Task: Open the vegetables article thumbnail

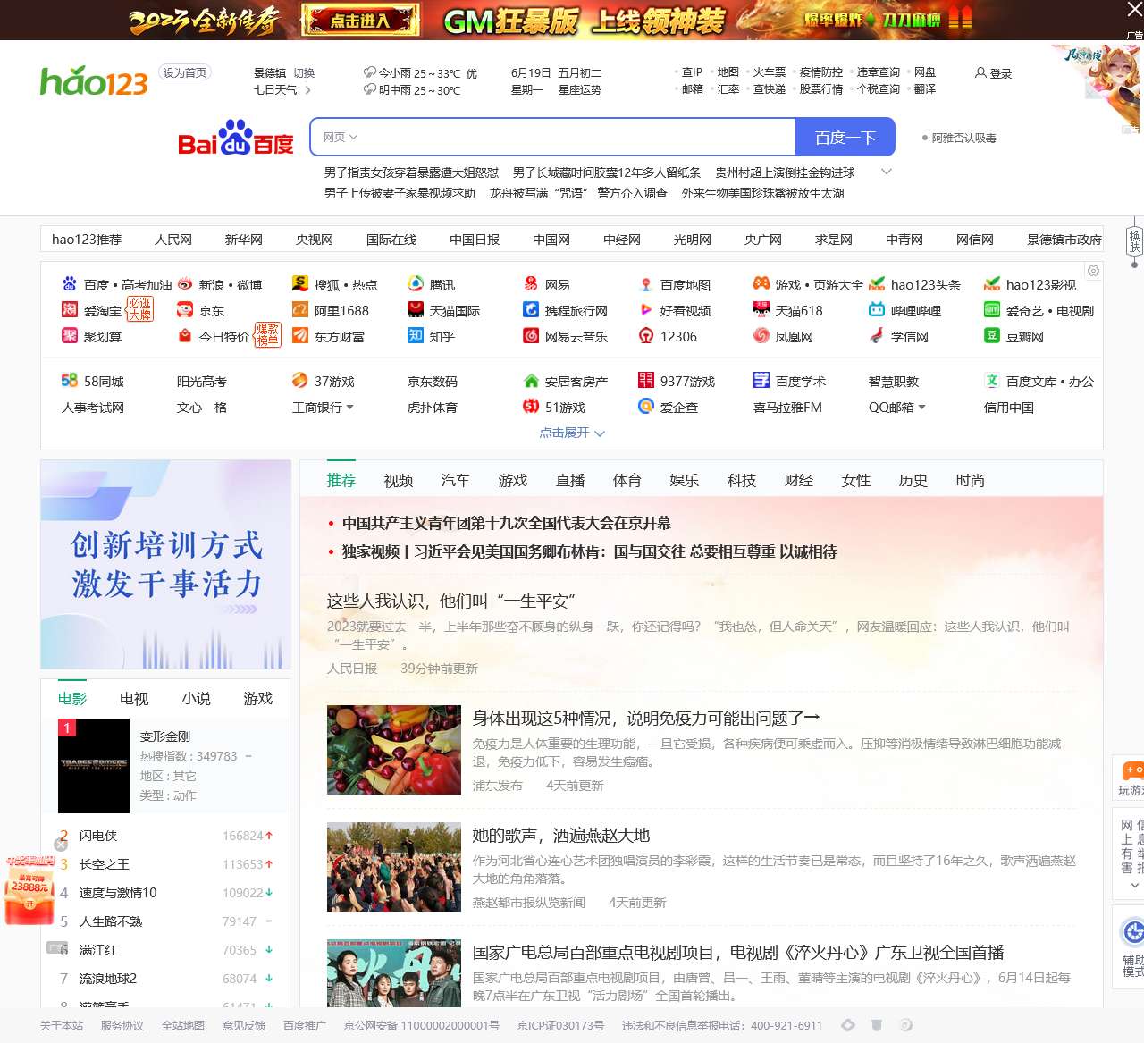Action: [394, 750]
